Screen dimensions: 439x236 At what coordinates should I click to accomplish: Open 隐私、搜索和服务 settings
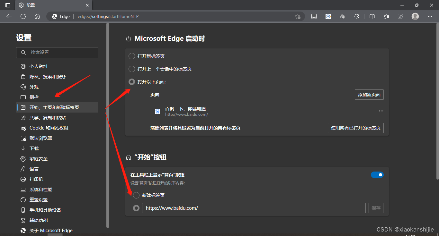(57, 77)
